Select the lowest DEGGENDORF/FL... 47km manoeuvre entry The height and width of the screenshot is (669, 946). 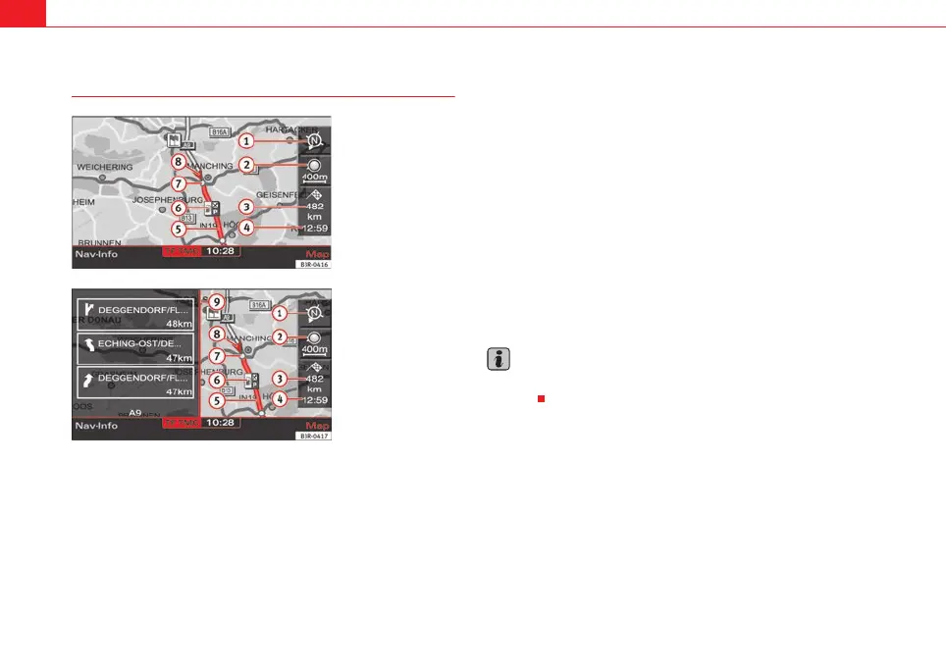coord(135,384)
